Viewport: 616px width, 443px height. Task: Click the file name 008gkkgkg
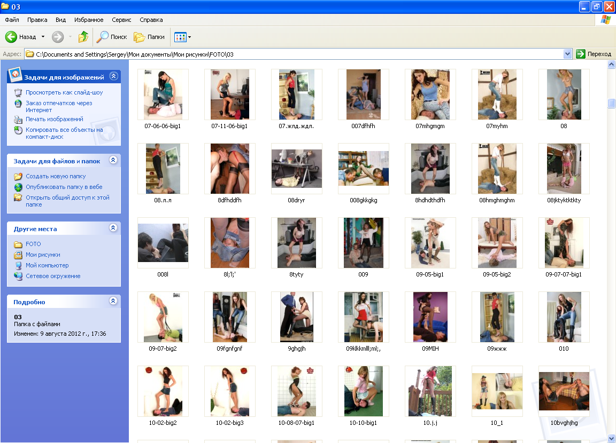364,200
